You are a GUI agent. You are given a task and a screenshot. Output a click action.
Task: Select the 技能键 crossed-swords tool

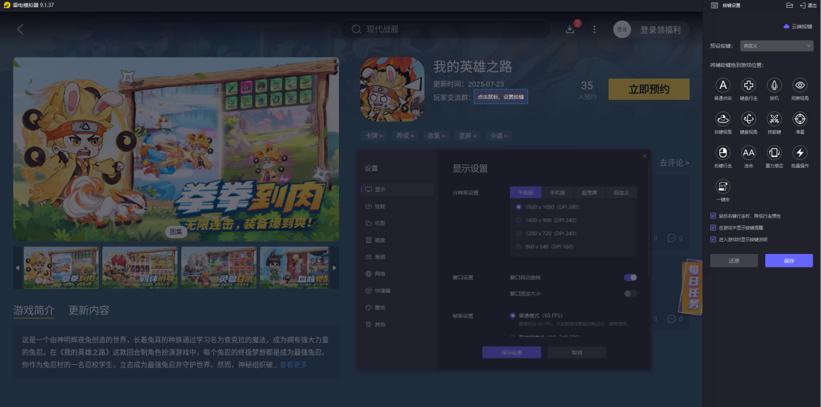[774, 119]
